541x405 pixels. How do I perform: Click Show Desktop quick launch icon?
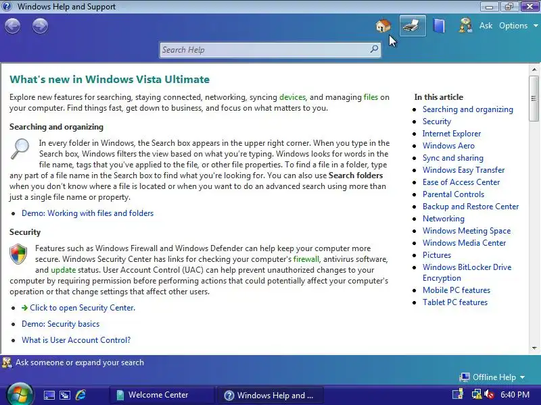pos(49,395)
